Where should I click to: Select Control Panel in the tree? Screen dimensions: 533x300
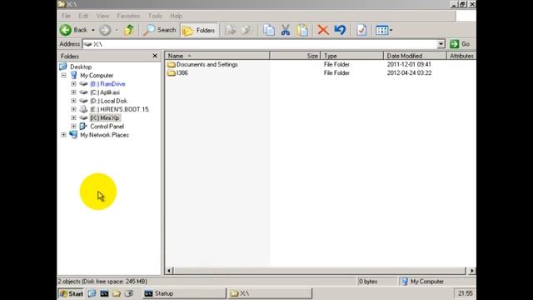107,127
